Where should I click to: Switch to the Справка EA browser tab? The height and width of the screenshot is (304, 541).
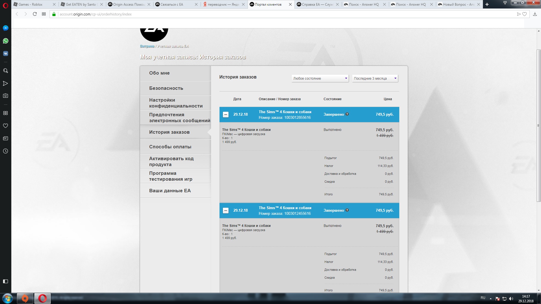tap(318, 5)
